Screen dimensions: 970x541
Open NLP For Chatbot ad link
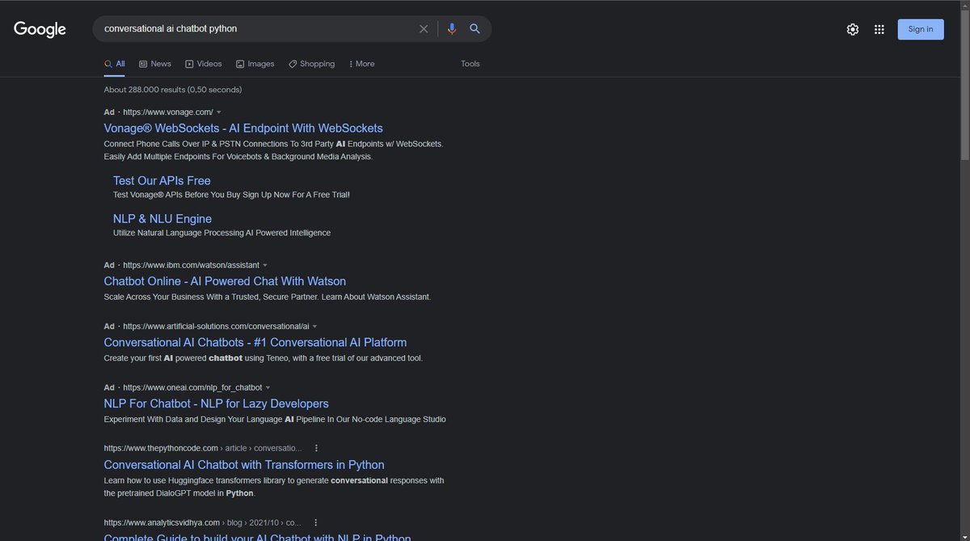[217, 404]
